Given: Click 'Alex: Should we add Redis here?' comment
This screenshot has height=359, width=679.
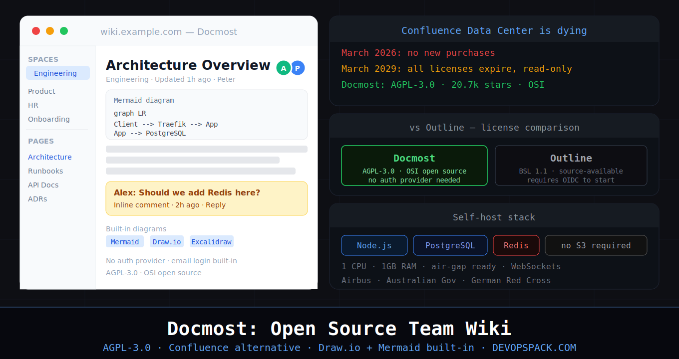Looking at the screenshot, I should 187,193.
